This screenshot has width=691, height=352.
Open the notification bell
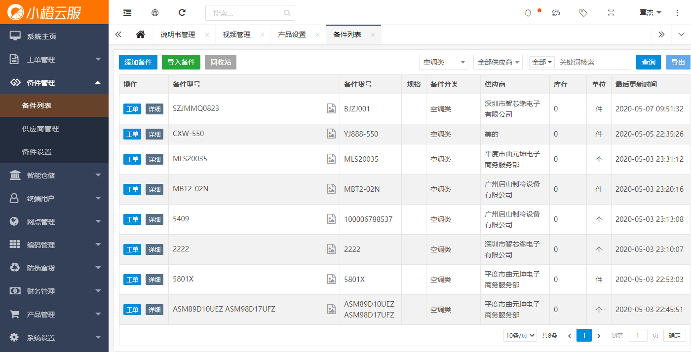point(528,13)
